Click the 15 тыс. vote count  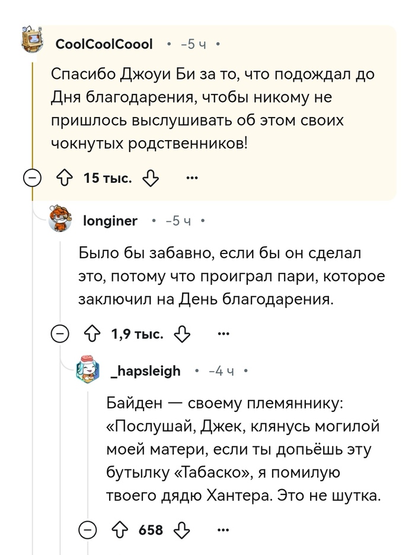point(108,178)
